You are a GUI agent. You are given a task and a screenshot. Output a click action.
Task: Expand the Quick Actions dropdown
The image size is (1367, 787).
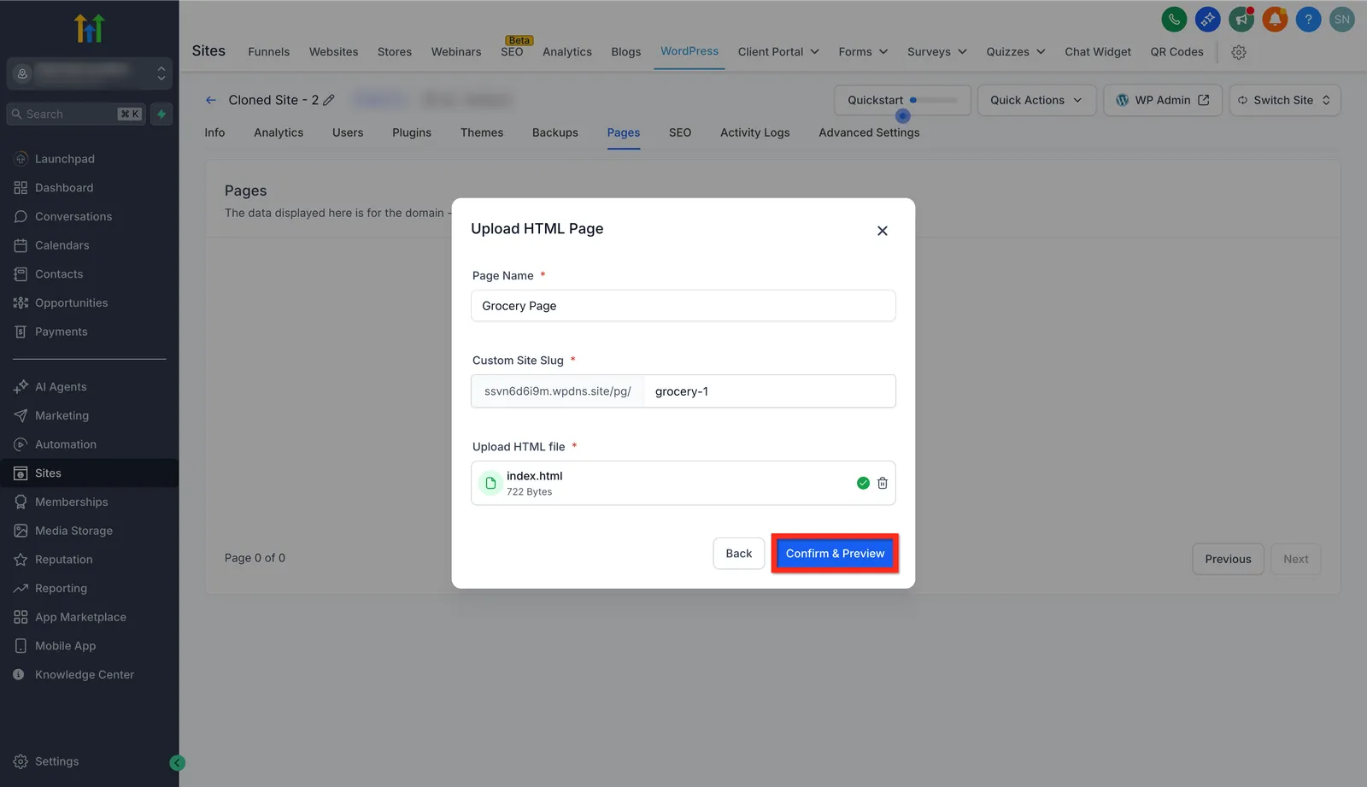pos(1036,100)
